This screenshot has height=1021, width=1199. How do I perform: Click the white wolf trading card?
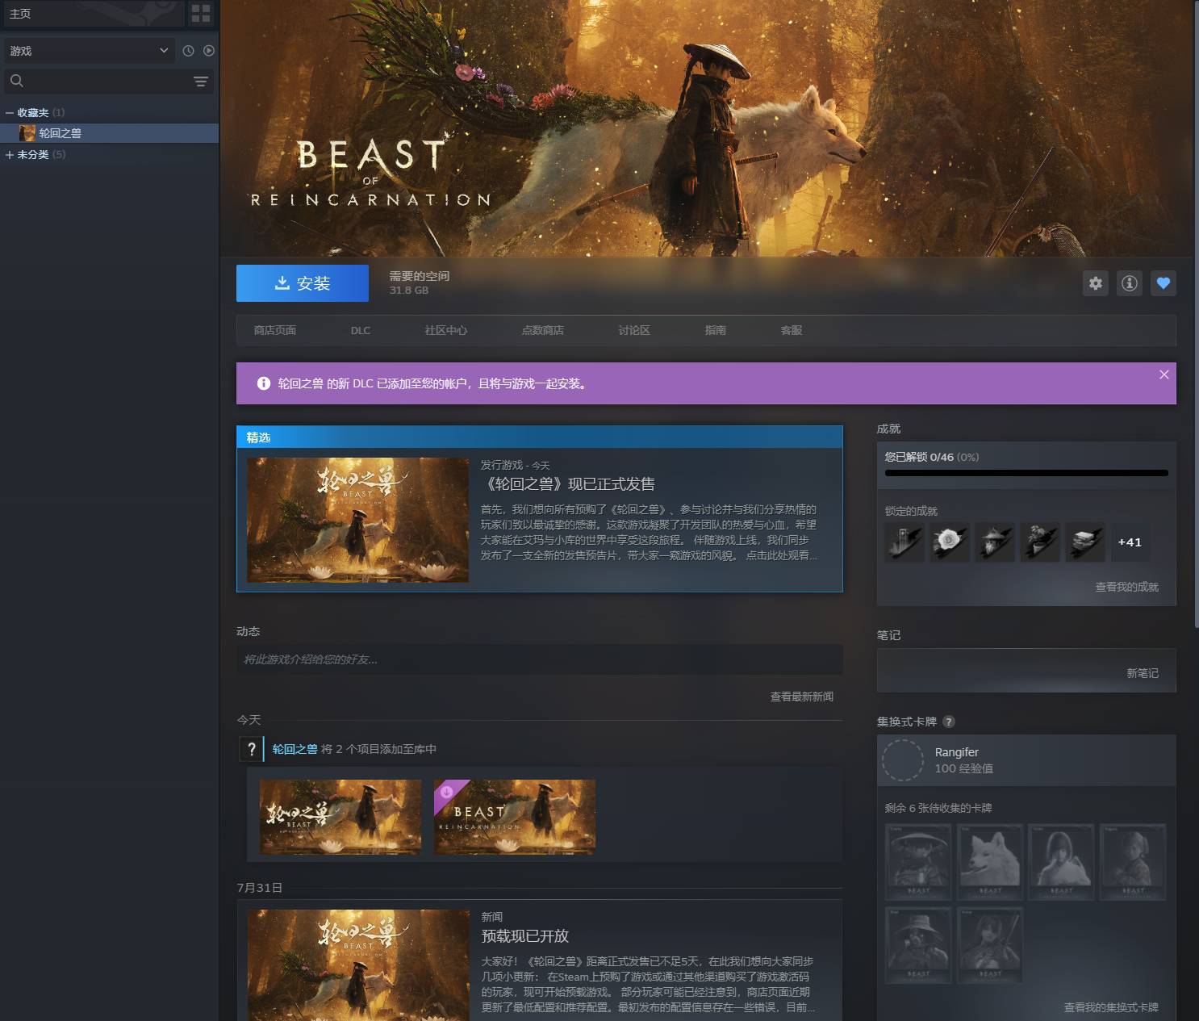pyautogui.click(x=990, y=862)
